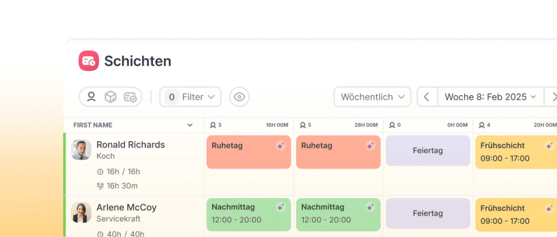The height and width of the screenshot is (237, 557).
Task: Open the Wöchentlich view dropdown
Action: tap(372, 97)
